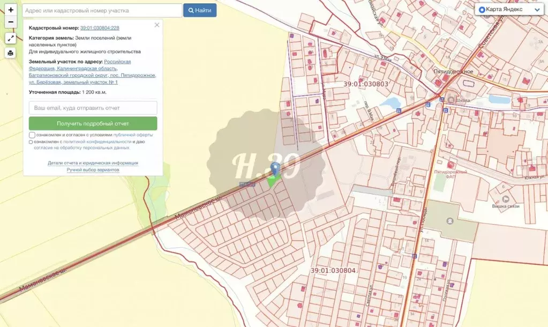Click the Вышка связи flag icon
The width and height of the screenshot is (548, 327).
pyautogui.click(x=504, y=197)
